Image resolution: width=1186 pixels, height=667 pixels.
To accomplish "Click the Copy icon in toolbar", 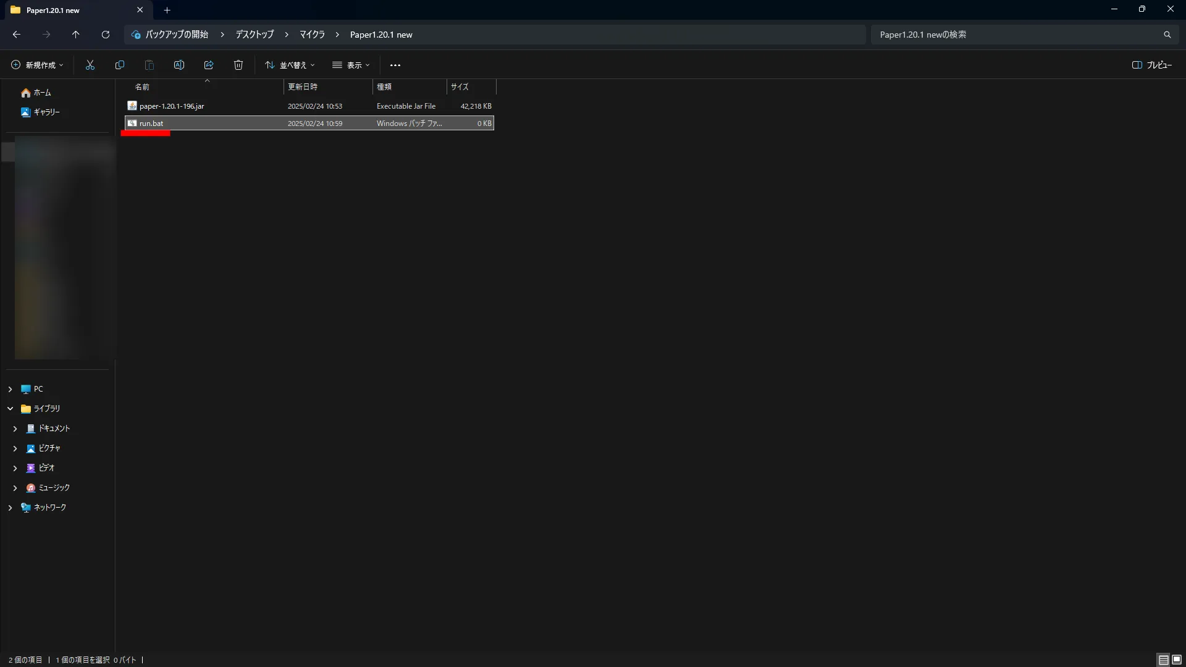I will click(x=120, y=65).
